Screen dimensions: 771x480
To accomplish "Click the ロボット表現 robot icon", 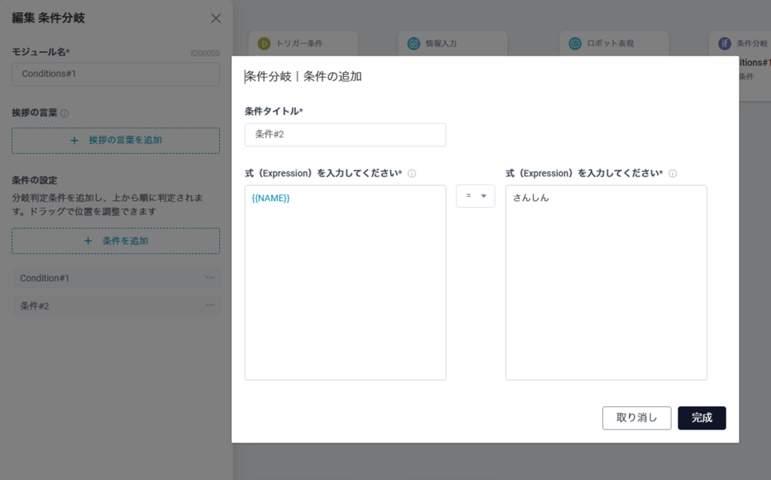I will coord(575,44).
